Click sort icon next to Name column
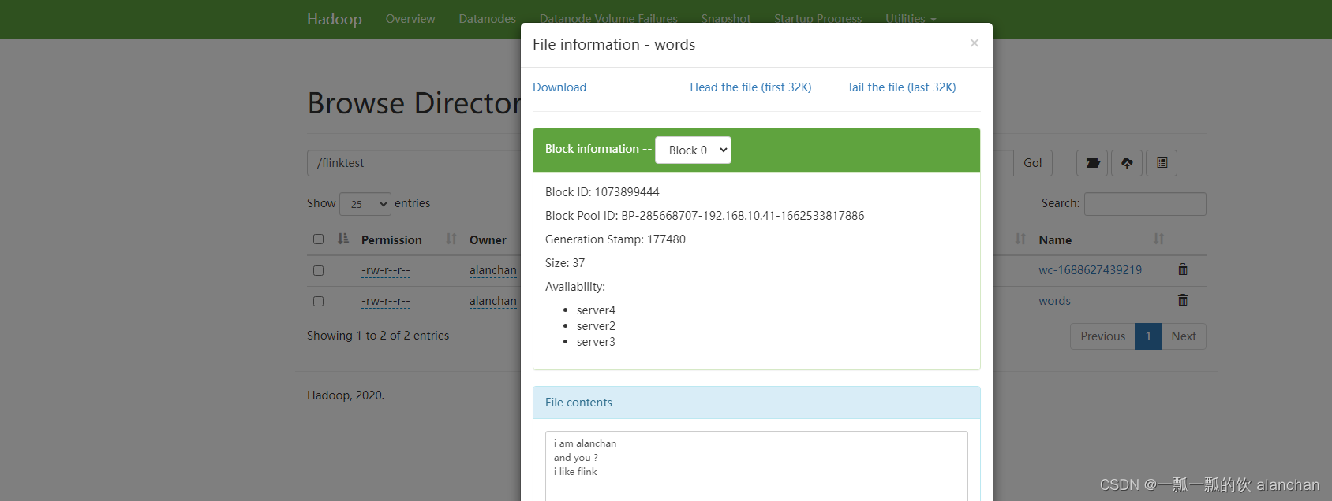Viewport: 1332px width, 501px height. 1158,239
